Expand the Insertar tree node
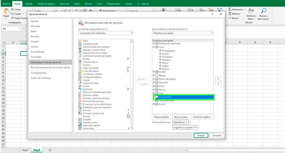This screenshot has height=153, width=285. 154,72
